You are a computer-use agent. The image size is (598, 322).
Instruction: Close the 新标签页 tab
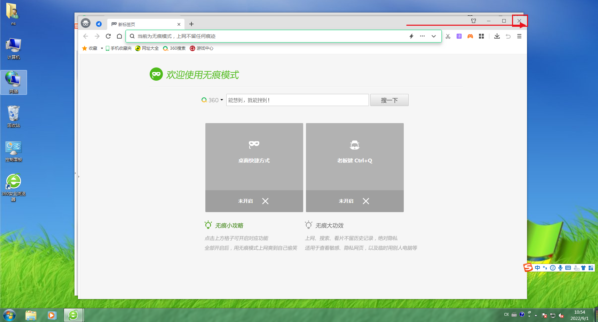pos(179,24)
